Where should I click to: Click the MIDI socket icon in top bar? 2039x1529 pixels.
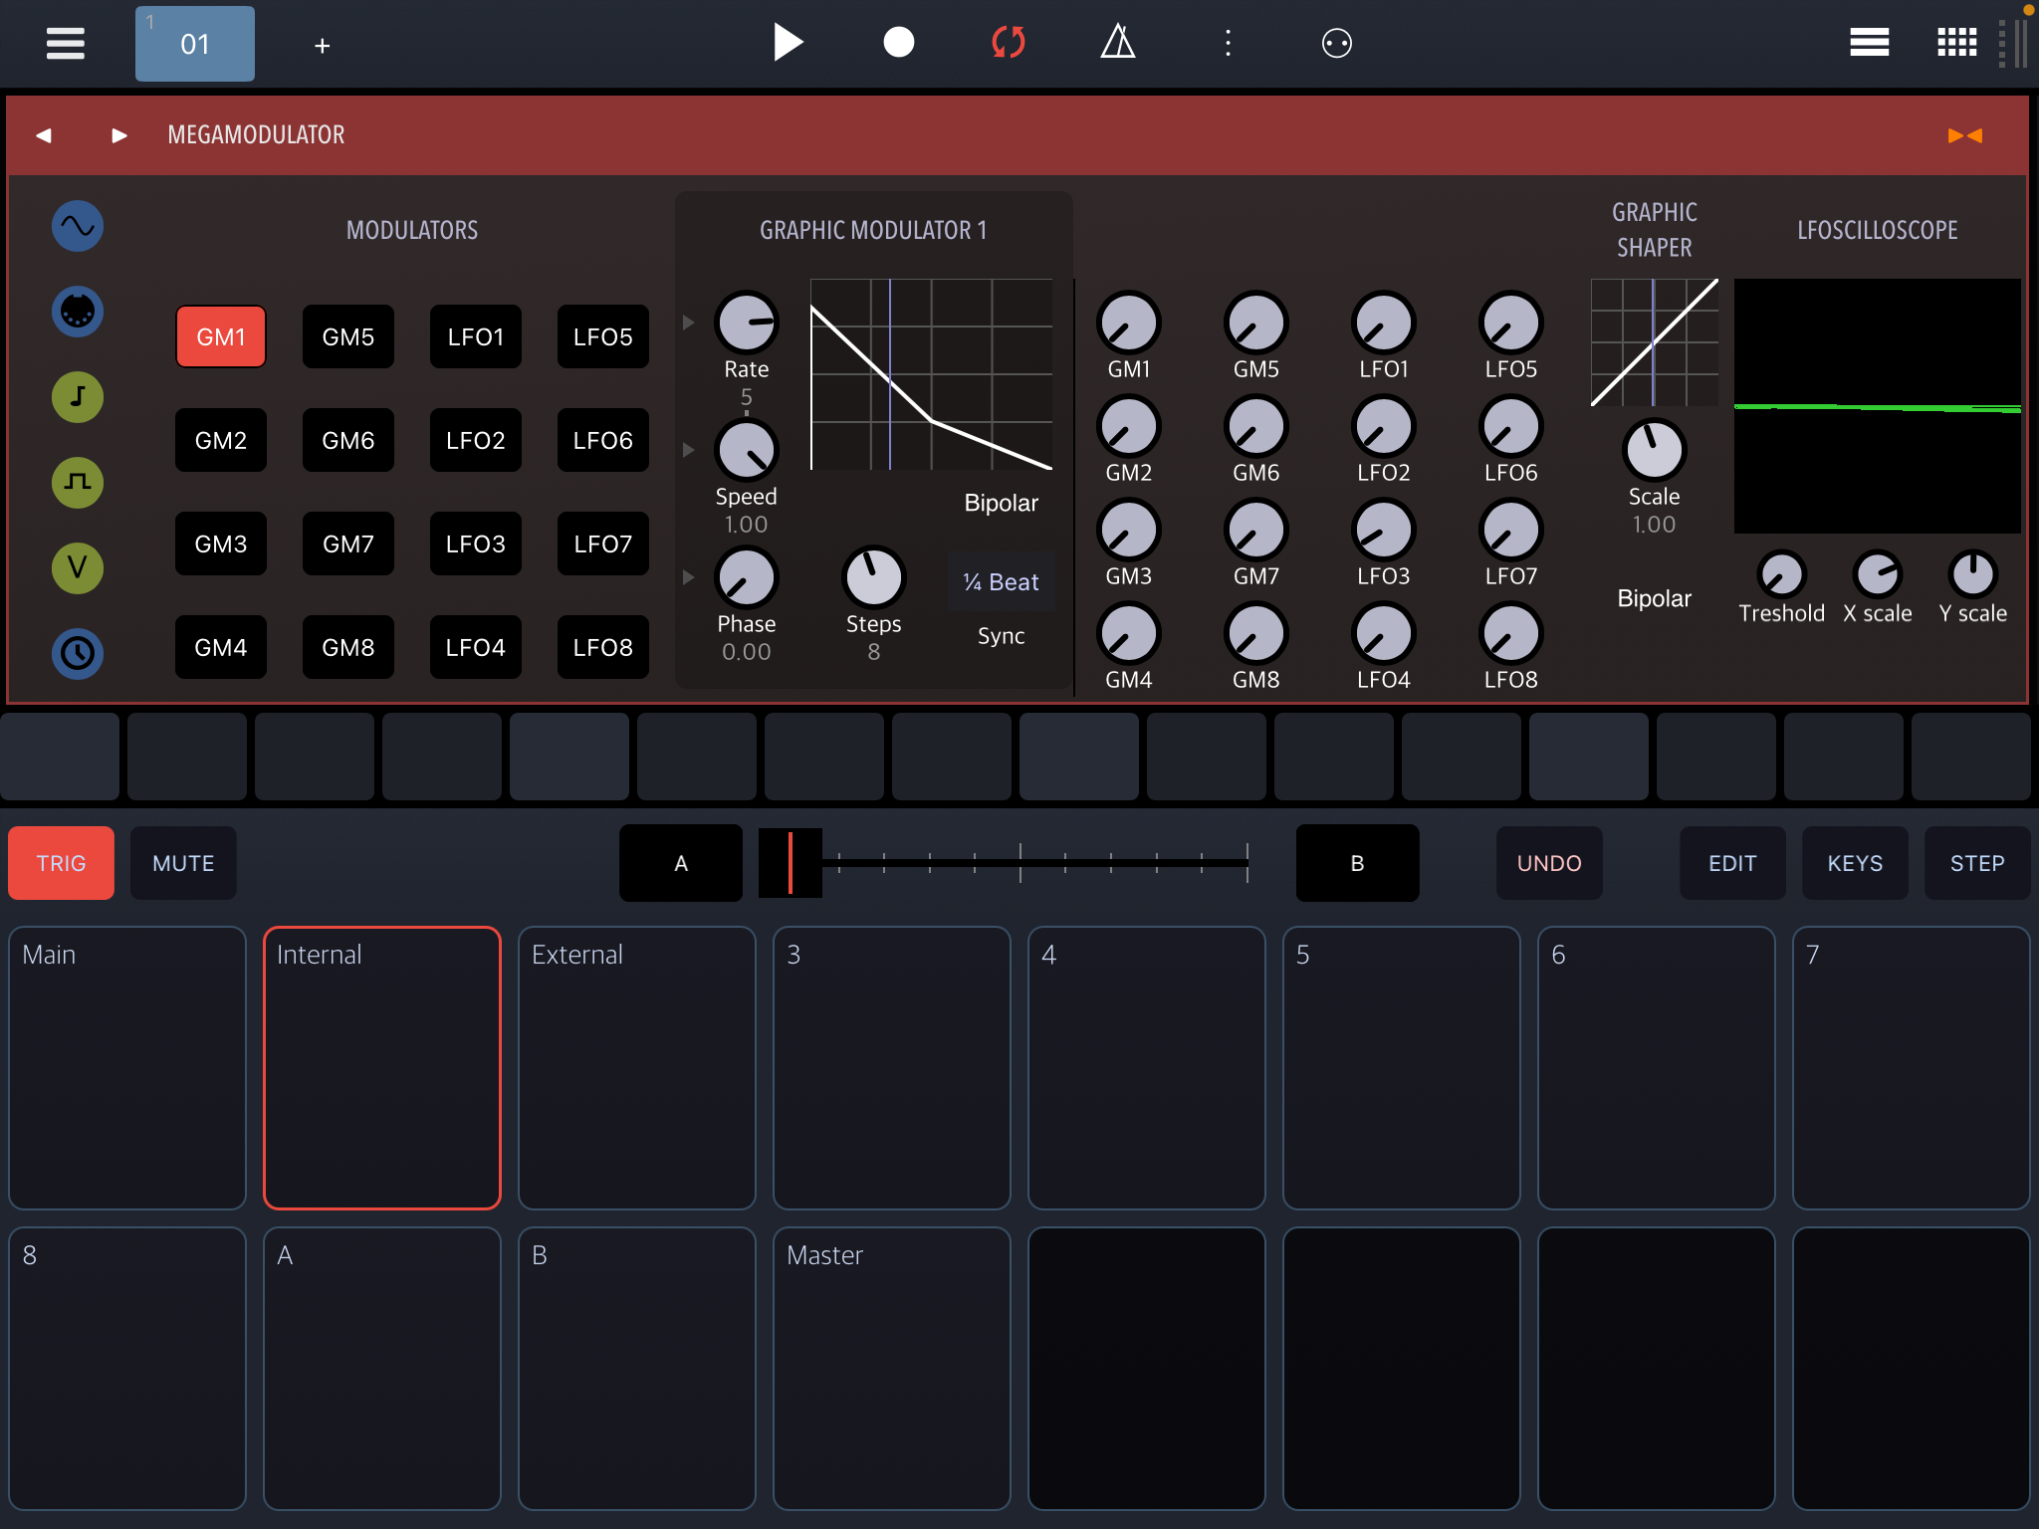tap(1336, 43)
